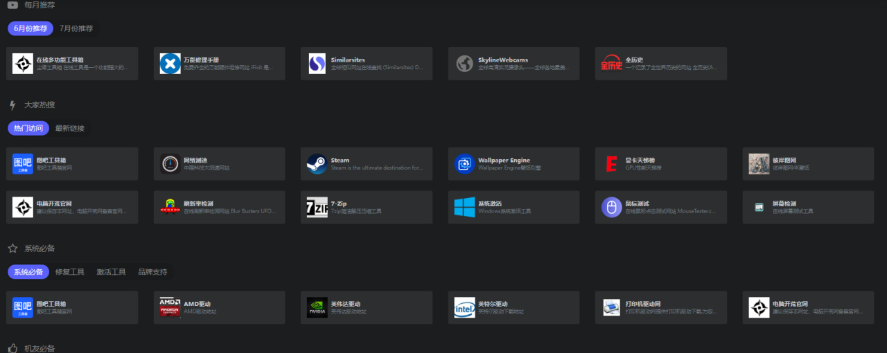Viewport: 887px width, 353px height.
Task: Click the 鼠标测试 mouse icon
Action: [x=612, y=207]
